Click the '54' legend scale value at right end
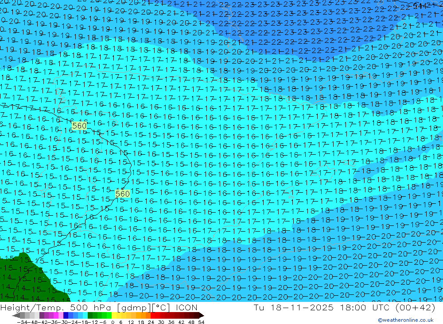Screen dimensions: 443x324 click(x=201, y=322)
